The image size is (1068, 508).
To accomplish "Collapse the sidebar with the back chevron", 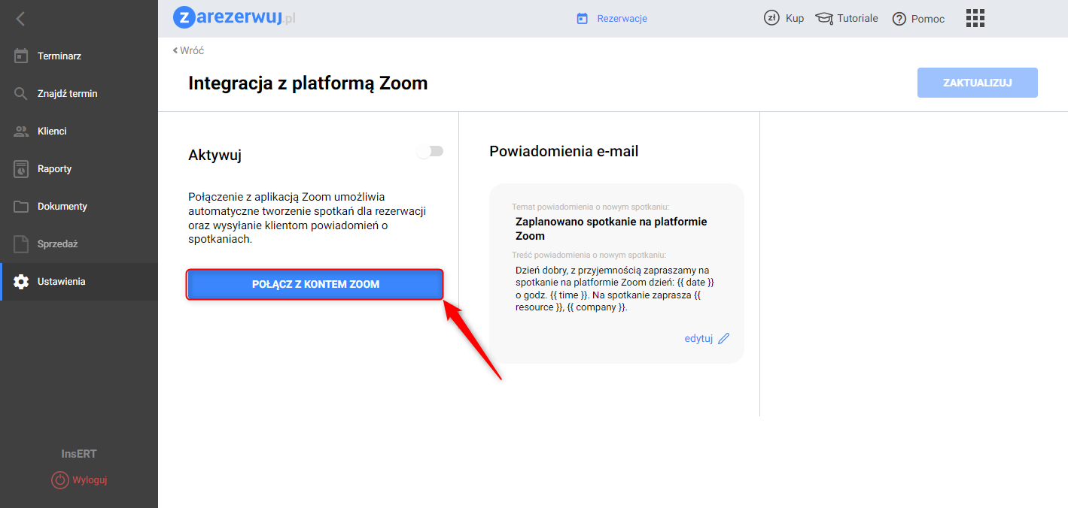I will [x=20, y=19].
